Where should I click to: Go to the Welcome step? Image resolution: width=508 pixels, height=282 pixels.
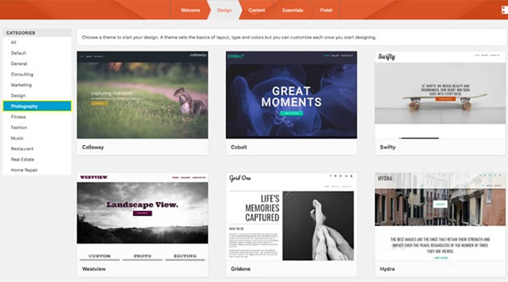click(x=190, y=10)
